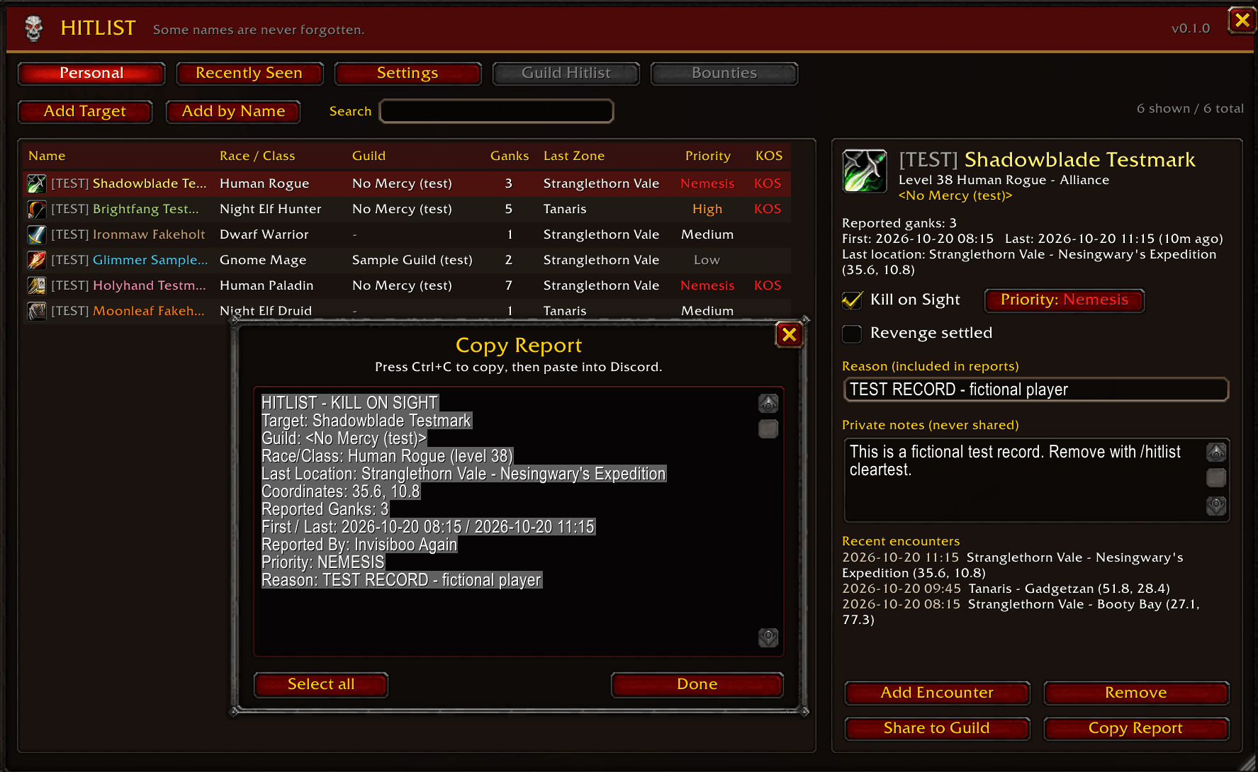Screen dimensions: 1258x772
Task: Click scroll-down arrow in Private notes box
Action: (1216, 506)
